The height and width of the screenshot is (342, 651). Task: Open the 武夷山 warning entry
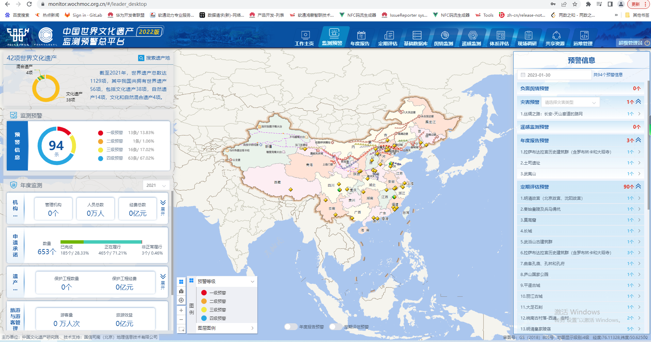click(580, 174)
